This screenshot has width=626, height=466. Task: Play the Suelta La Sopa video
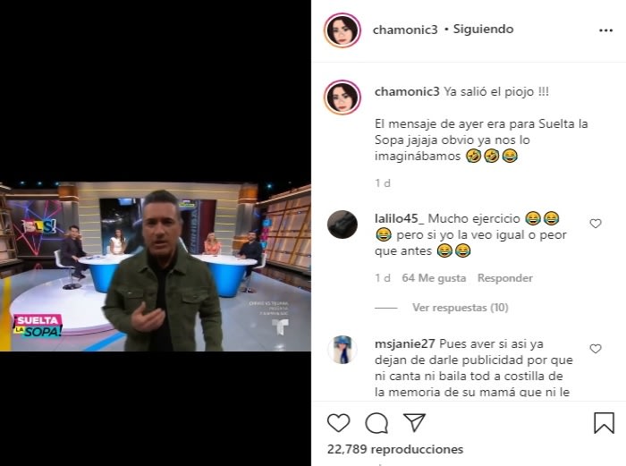tap(156, 267)
